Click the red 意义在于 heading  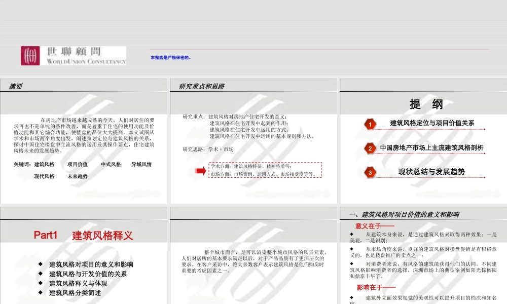pyautogui.click(x=375, y=226)
